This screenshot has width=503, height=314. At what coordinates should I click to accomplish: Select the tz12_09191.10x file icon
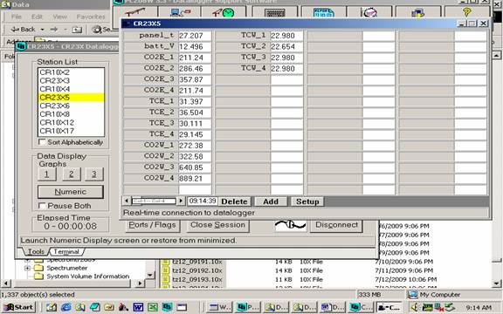(x=165, y=262)
